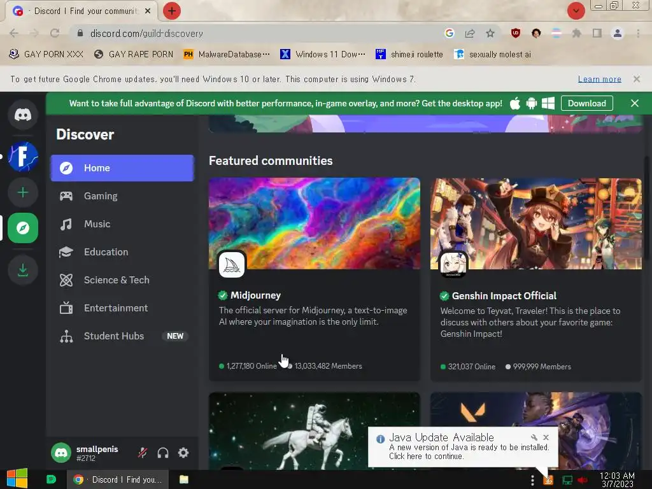Open the Science & Tech category
The height and width of the screenshot is (489, 652).
[122, 280]
